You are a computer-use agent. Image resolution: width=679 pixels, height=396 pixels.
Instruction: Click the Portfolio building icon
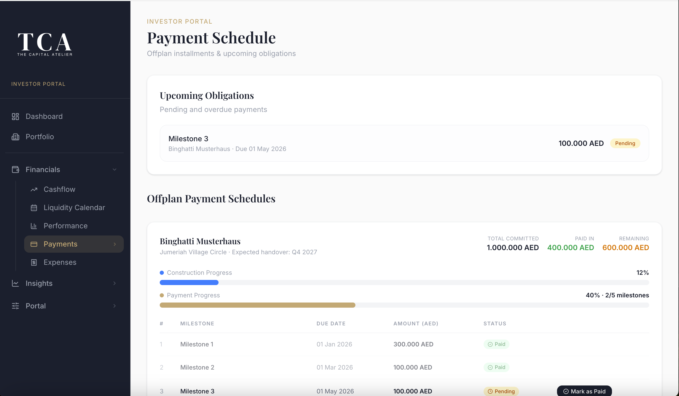coord(15,137)
